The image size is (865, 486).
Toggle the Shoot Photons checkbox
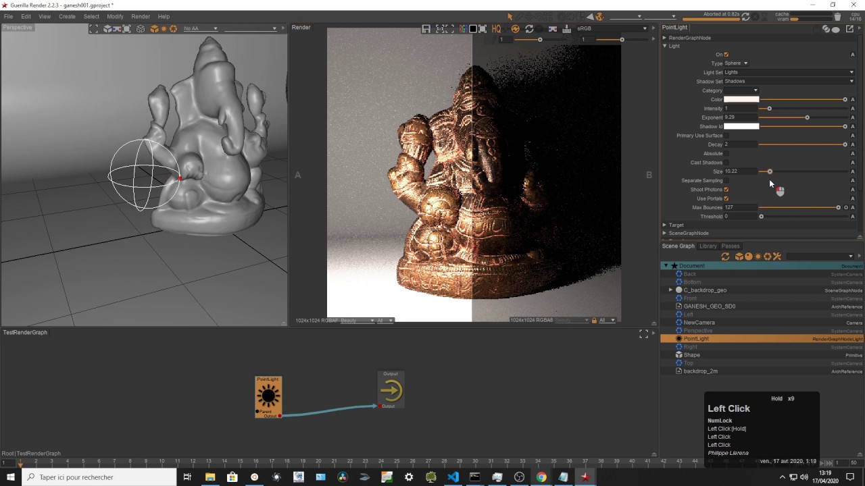pyautogui.click(x=726, y=190)
